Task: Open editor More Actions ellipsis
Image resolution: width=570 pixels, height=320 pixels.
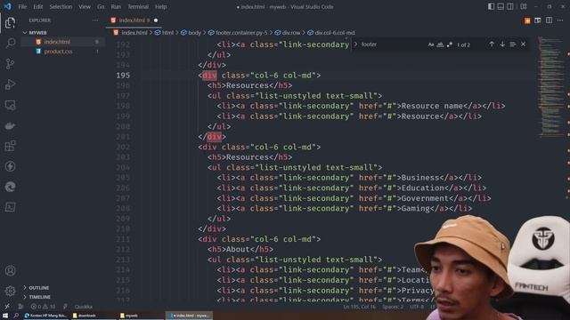Action: [x=560, y=20]
